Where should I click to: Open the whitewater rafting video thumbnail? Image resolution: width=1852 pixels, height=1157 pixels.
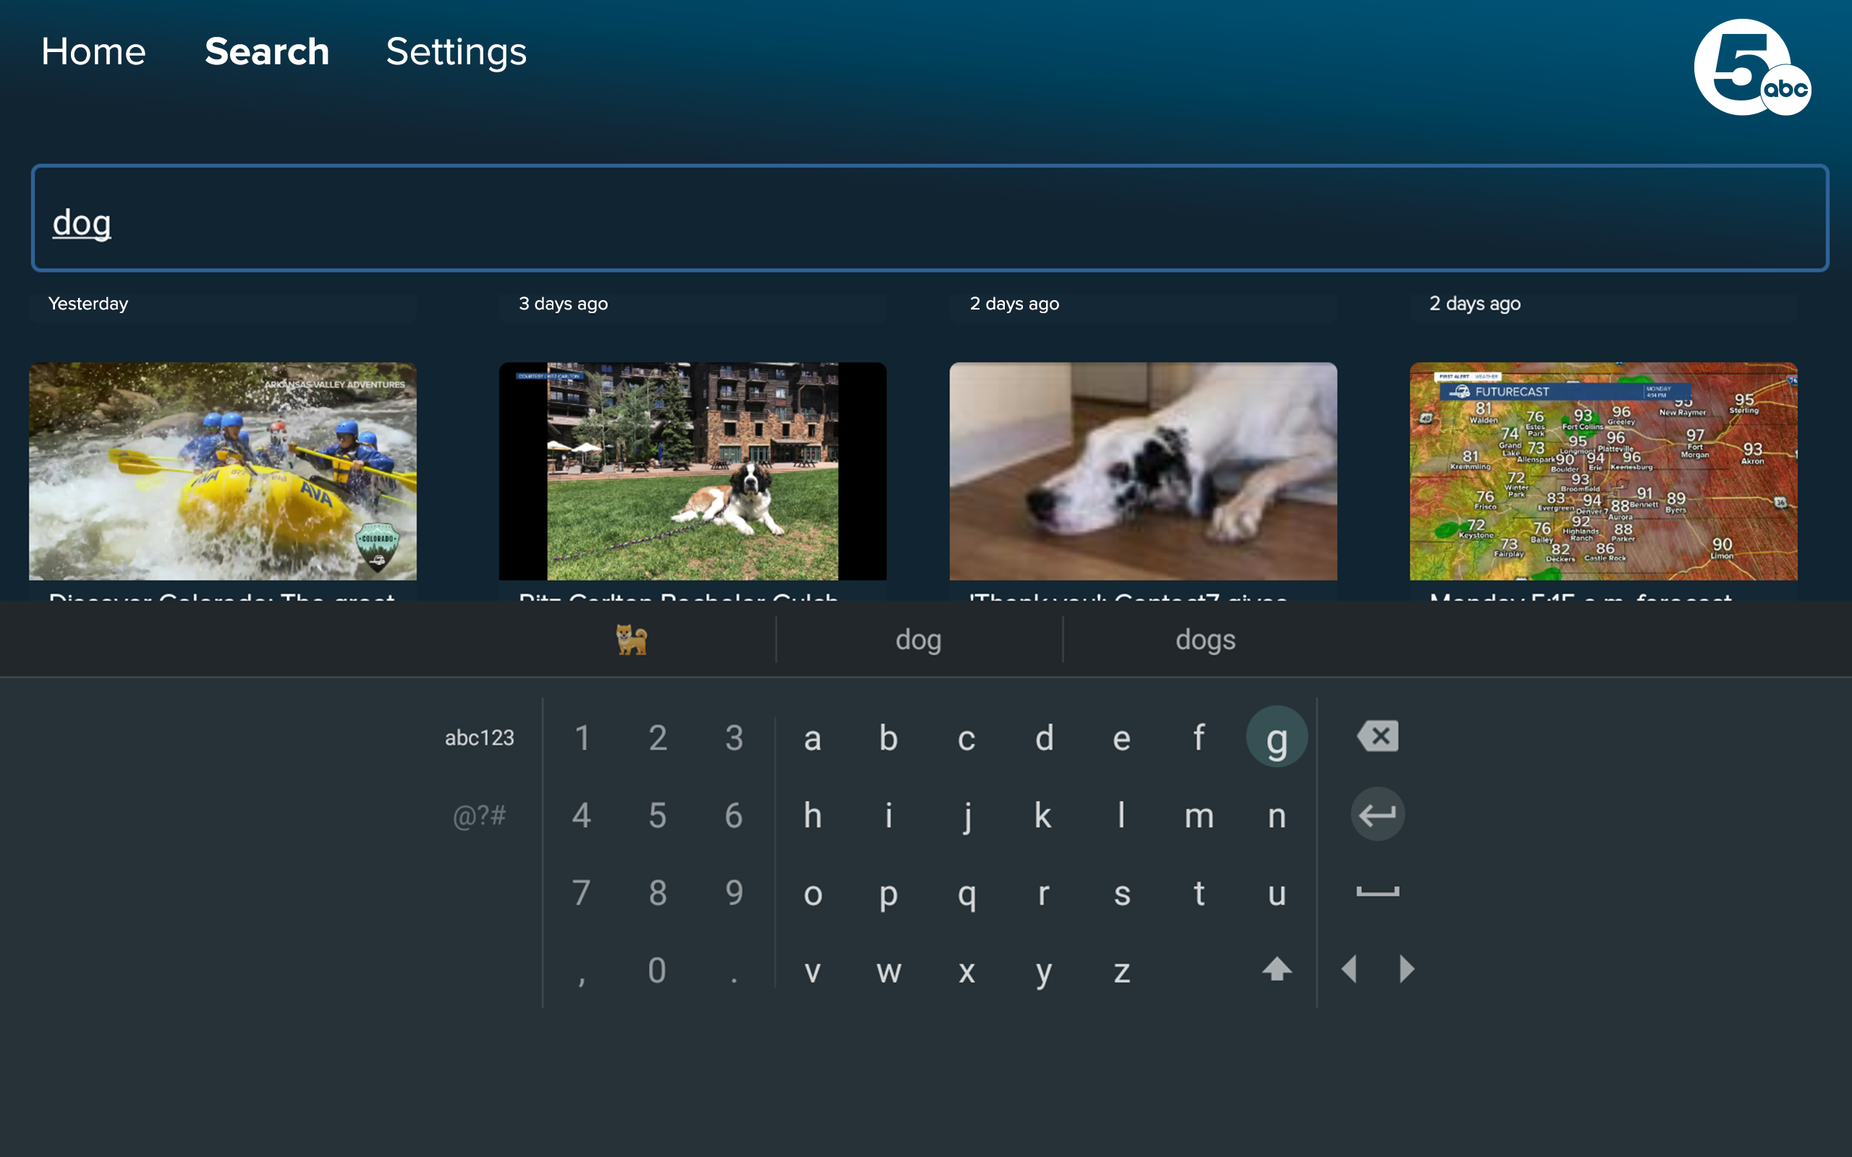[x=223, y=471]
